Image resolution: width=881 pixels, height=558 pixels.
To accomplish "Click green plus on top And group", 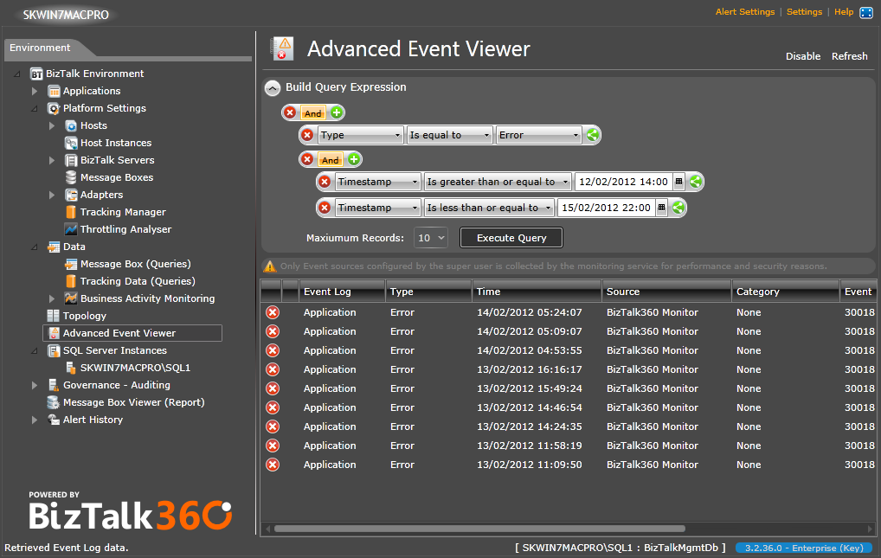I will point(337,113).
